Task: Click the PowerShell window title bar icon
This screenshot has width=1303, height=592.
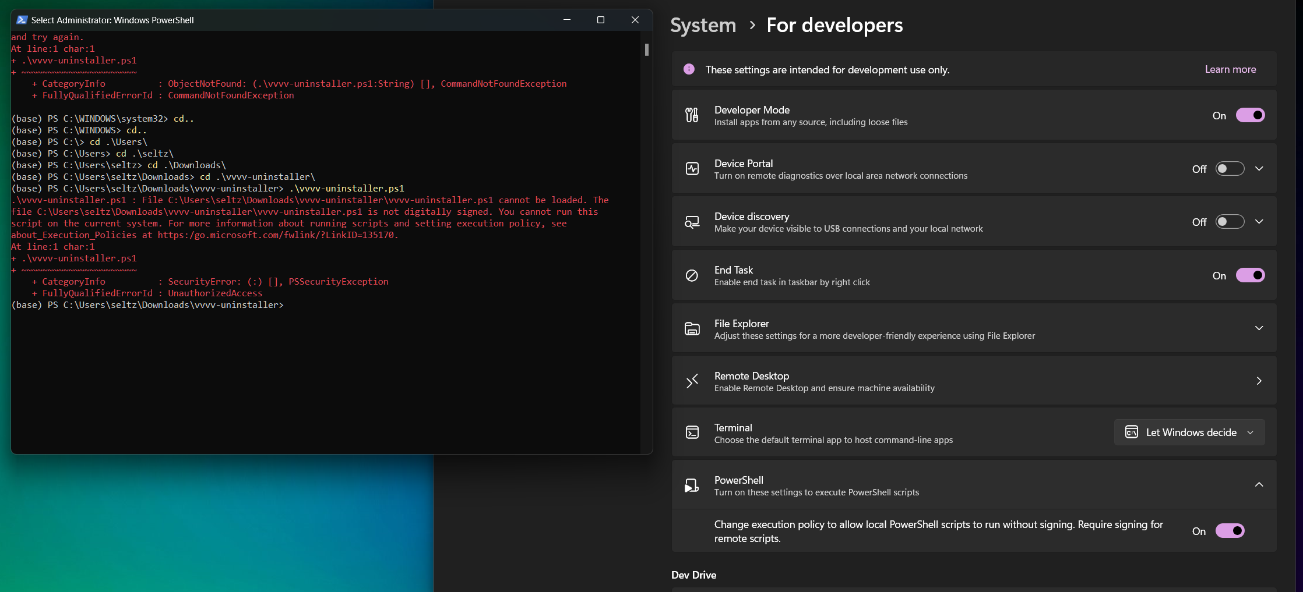Action: (x=22, y=20)
